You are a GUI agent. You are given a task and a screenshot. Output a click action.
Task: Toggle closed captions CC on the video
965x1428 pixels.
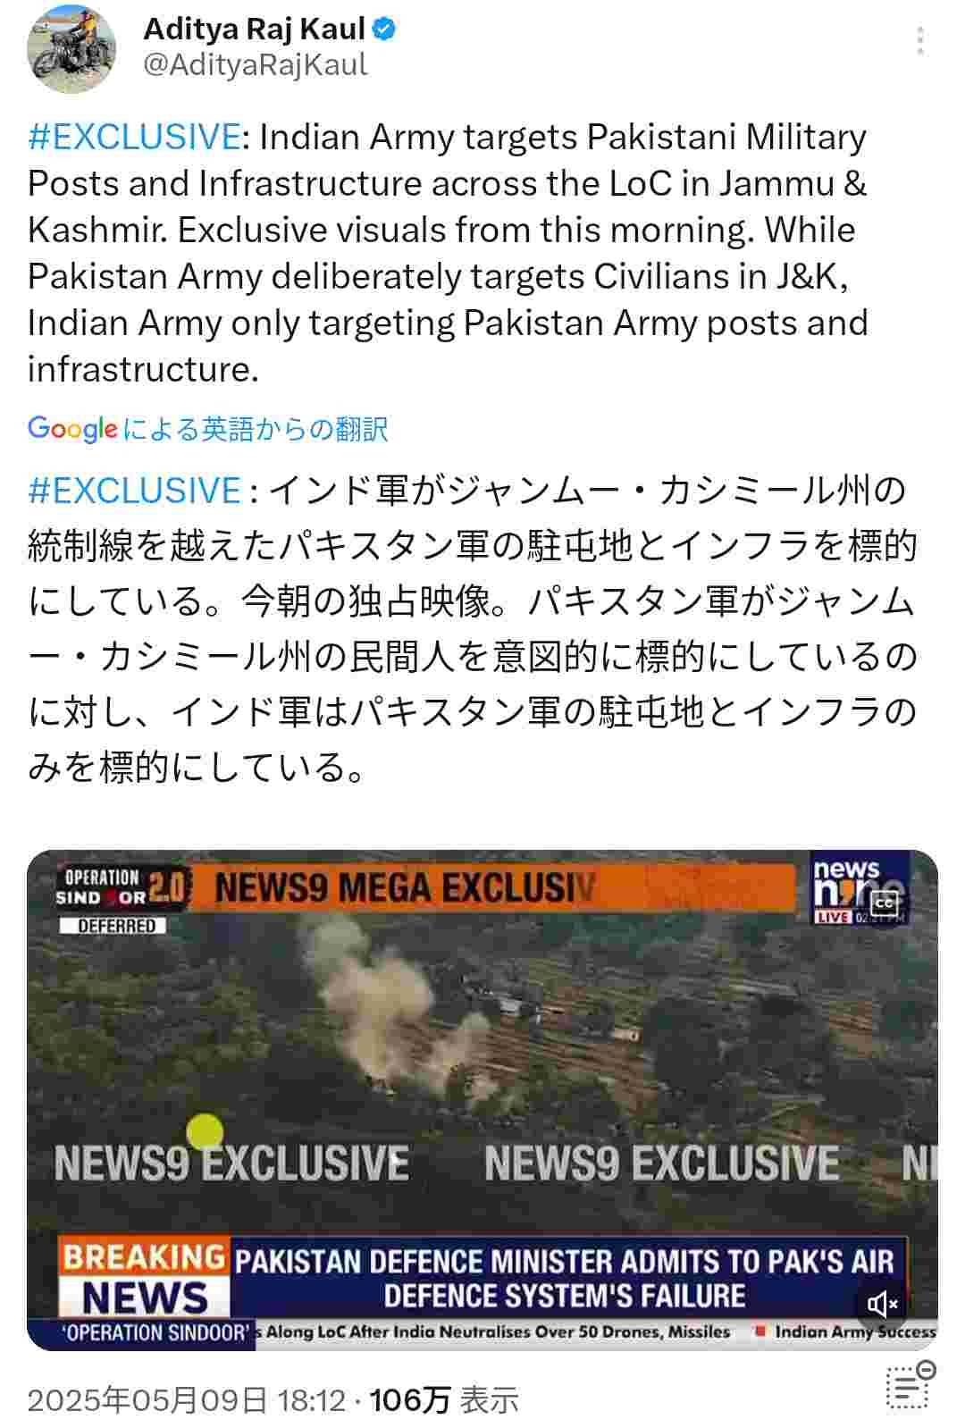tap(884, 903)
